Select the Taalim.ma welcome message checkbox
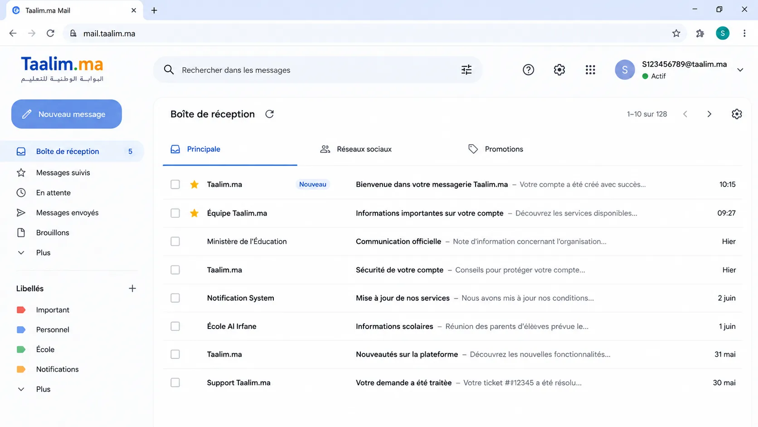 tap(175, 184)
